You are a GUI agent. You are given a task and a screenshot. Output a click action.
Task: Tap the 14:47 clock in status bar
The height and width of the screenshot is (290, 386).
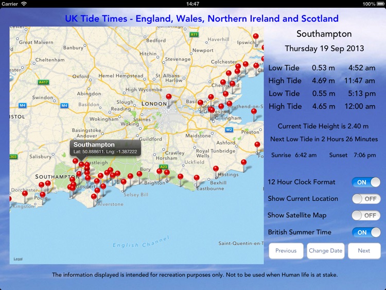pyautogui.click(x=193, y=4)
